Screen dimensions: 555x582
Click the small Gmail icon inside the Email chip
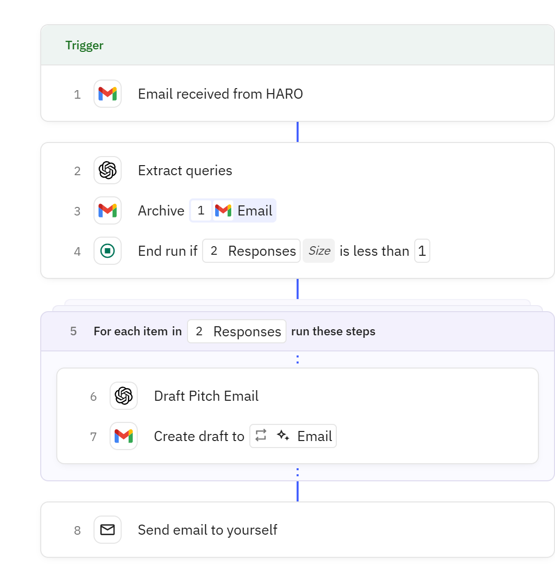(223, 210)
